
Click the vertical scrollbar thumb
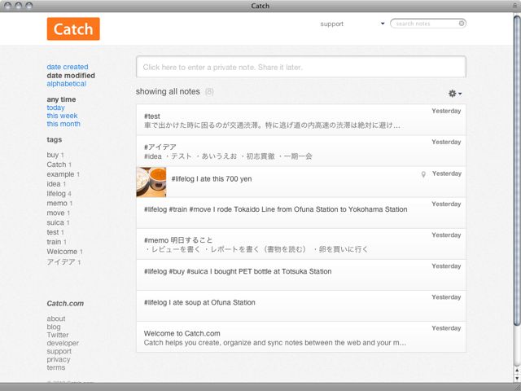click(517, 171)
